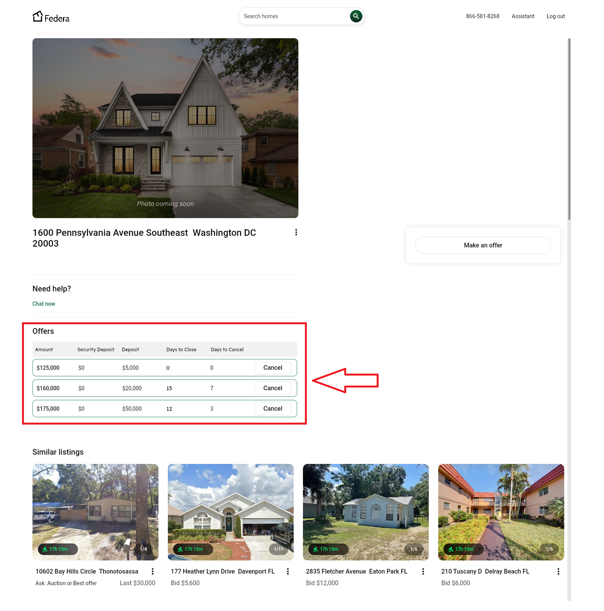Click the $5,000 deposit value
Viewport: 604px width, 611px height.
click(130, 368)
